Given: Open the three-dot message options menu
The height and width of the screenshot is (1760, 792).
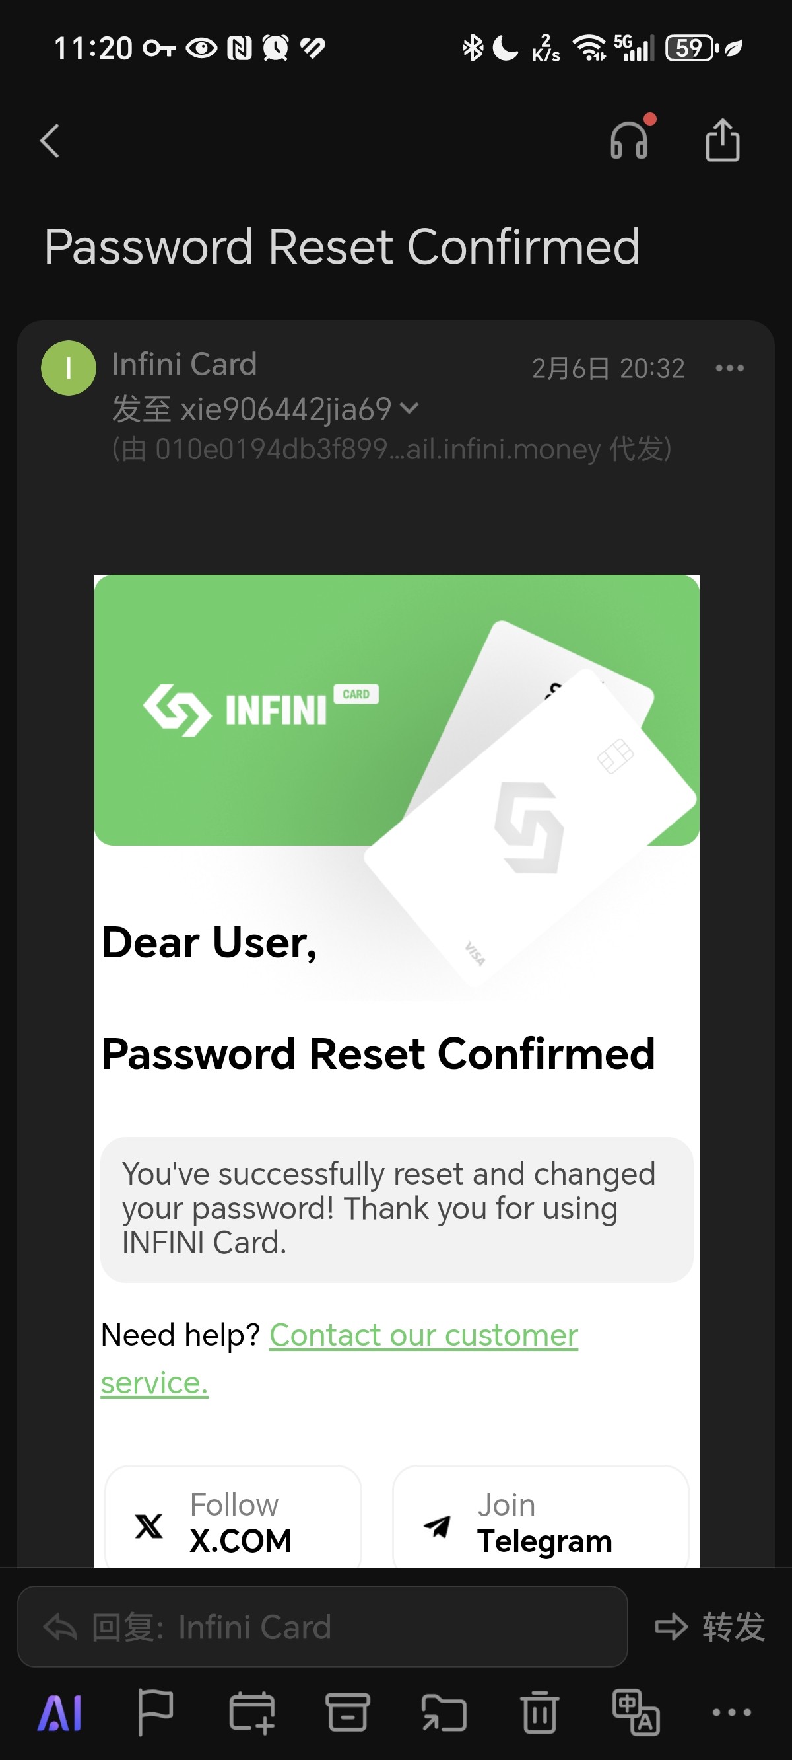Looking at the screenshot, I should click(729, 368).
